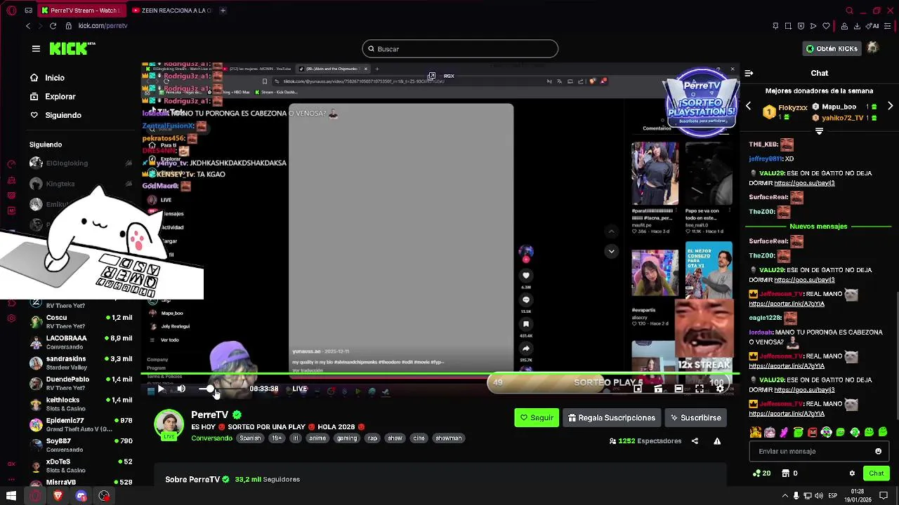Open Coscu channel in sidebar
Image resolution: width=899 pixels, height=505 pixels.
point(81,322)
